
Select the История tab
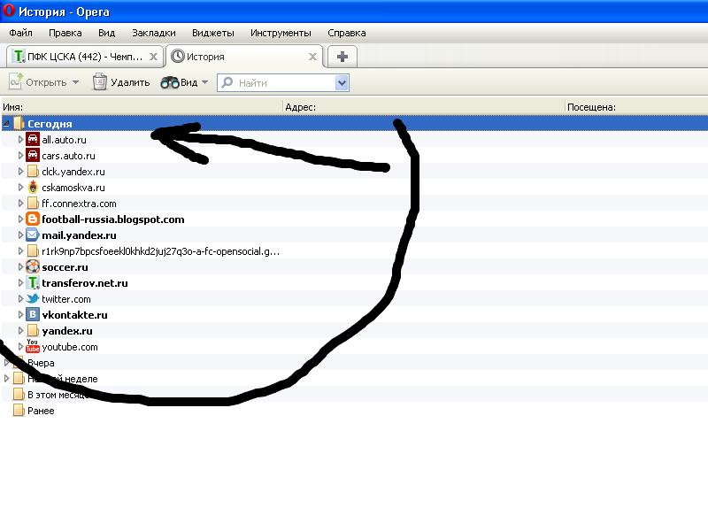pyautogui.click(x=244, y=57)
